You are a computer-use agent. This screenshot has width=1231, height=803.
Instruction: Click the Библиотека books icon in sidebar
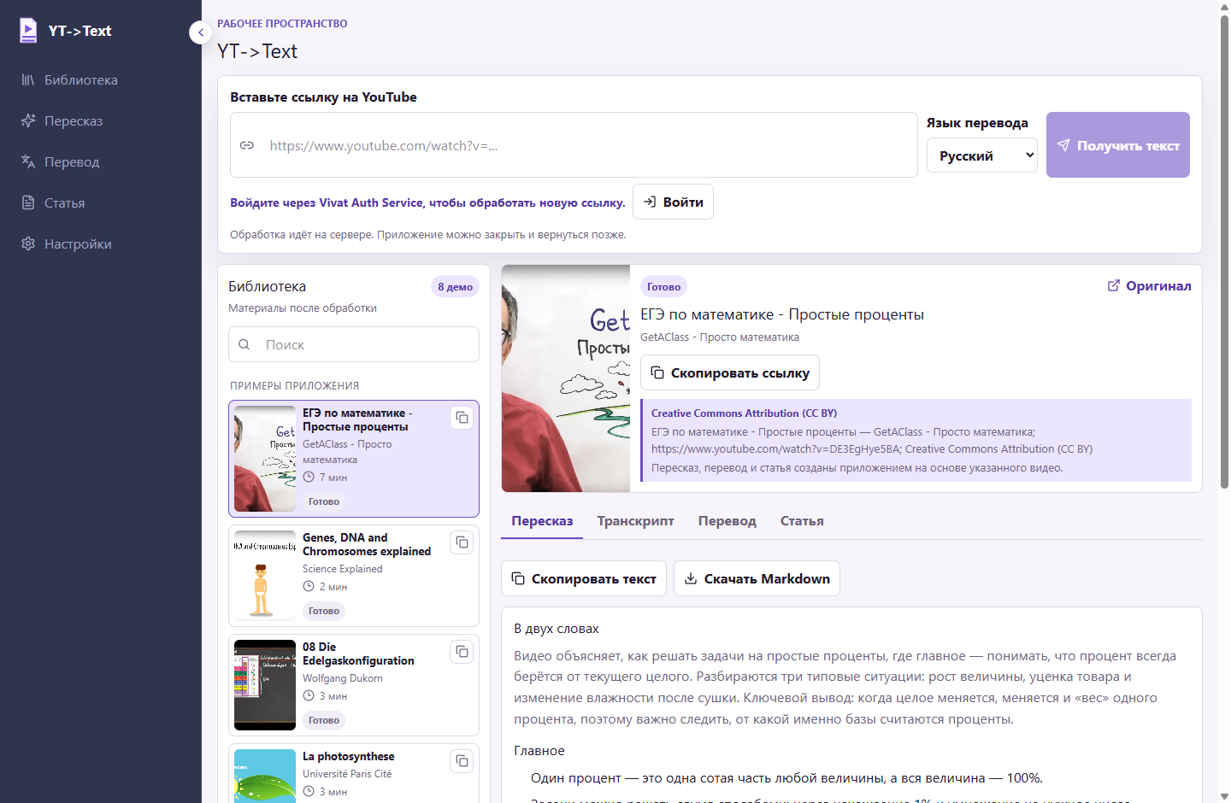coord(28,80)
